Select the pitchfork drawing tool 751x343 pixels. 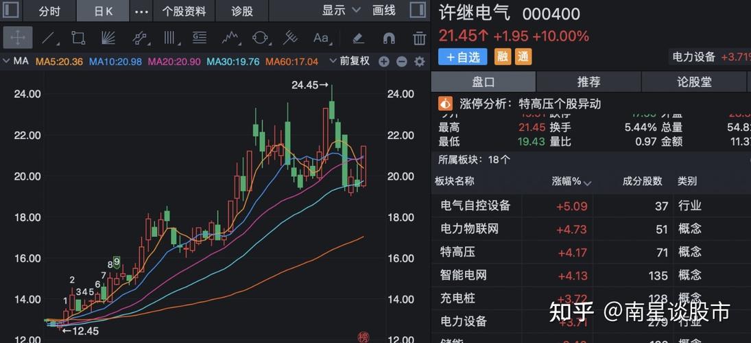pyautogui.click(x=290, y=38)
